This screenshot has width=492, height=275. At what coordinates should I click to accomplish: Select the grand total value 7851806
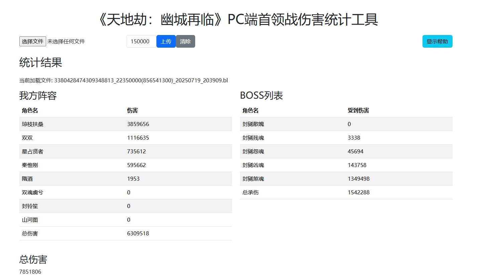pos(30,272)
